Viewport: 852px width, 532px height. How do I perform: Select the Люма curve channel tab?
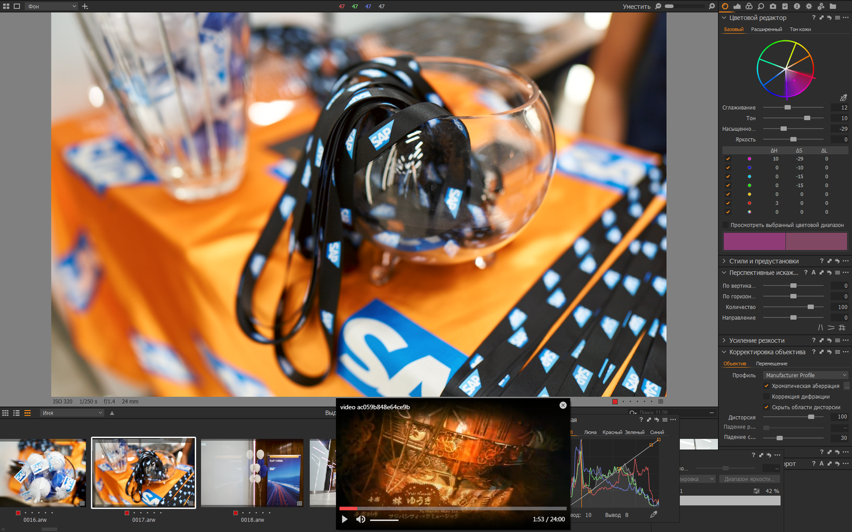pyautogui.click(x=590, y=432)
